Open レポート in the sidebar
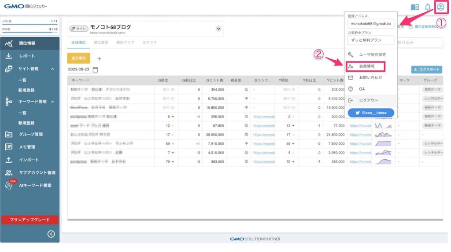This screenshot has height=252, width=451. [30, 56]
